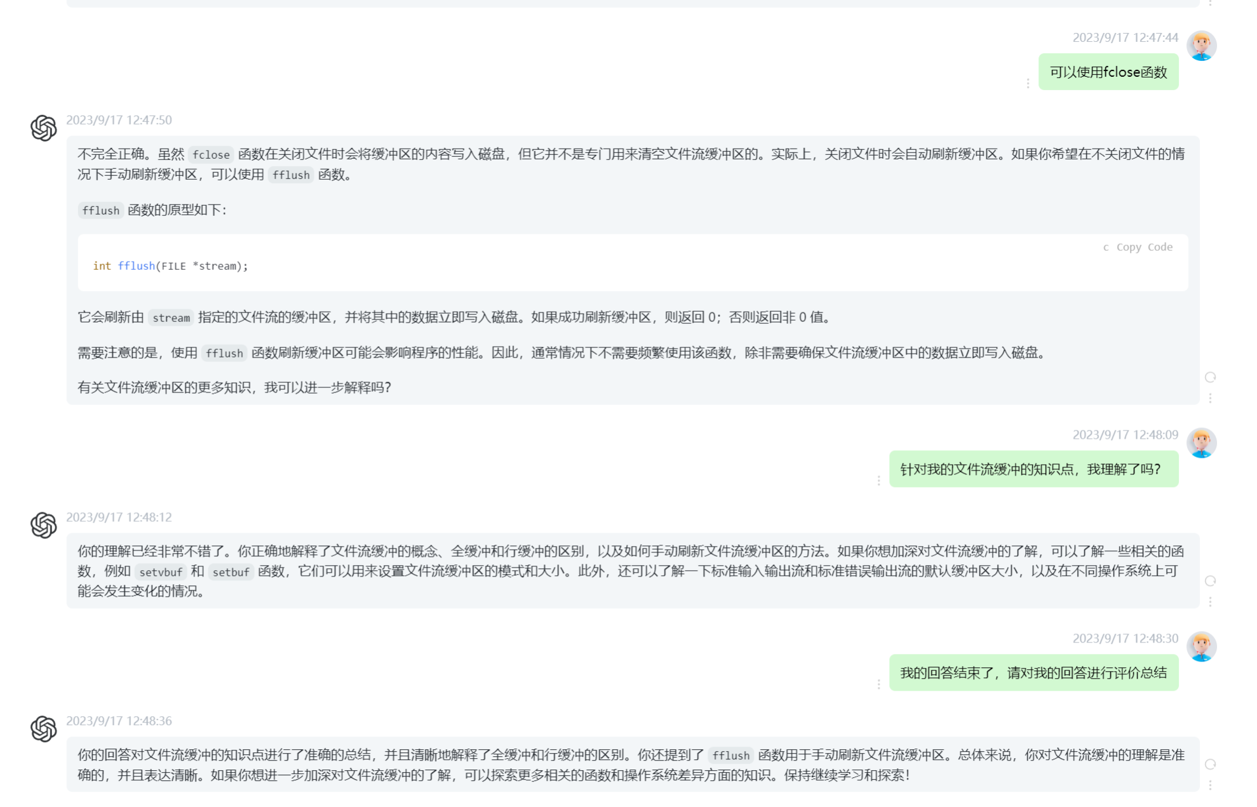Image resolution: width=1257 pixels, height=807 pixels.
Task: Regenerate the setvbuf and setbuf reply
Action: pos(1210,581)
